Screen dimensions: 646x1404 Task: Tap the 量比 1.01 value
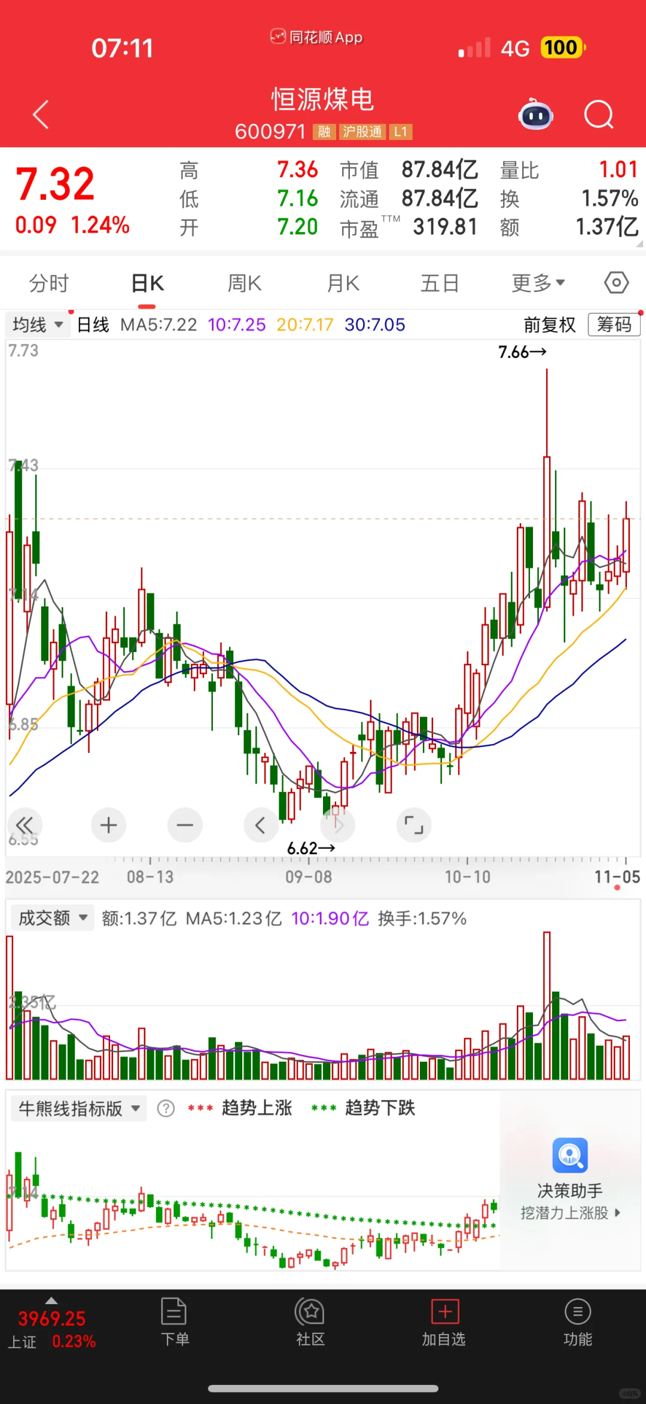[x=618, y=169]
